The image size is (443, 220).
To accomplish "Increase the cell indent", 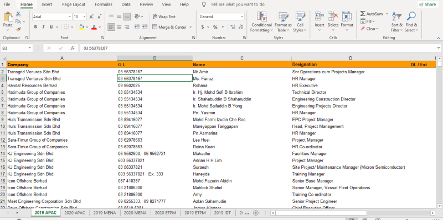I will click(145, 27).
